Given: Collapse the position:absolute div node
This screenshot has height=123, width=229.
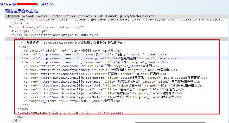Looking at the screenshot, I should tap(13, 35).
